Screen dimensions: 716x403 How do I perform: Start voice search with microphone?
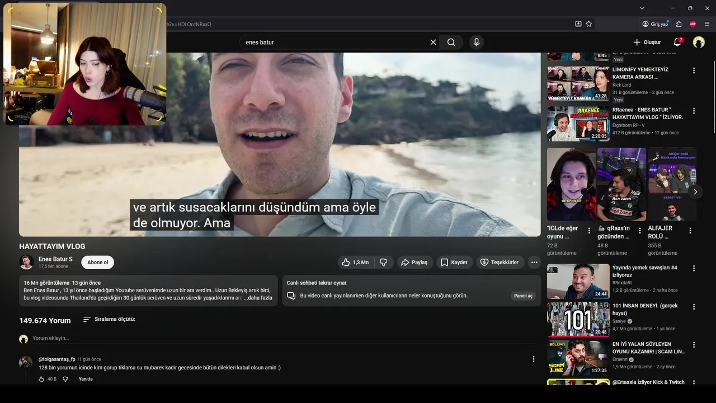point(477,42)
